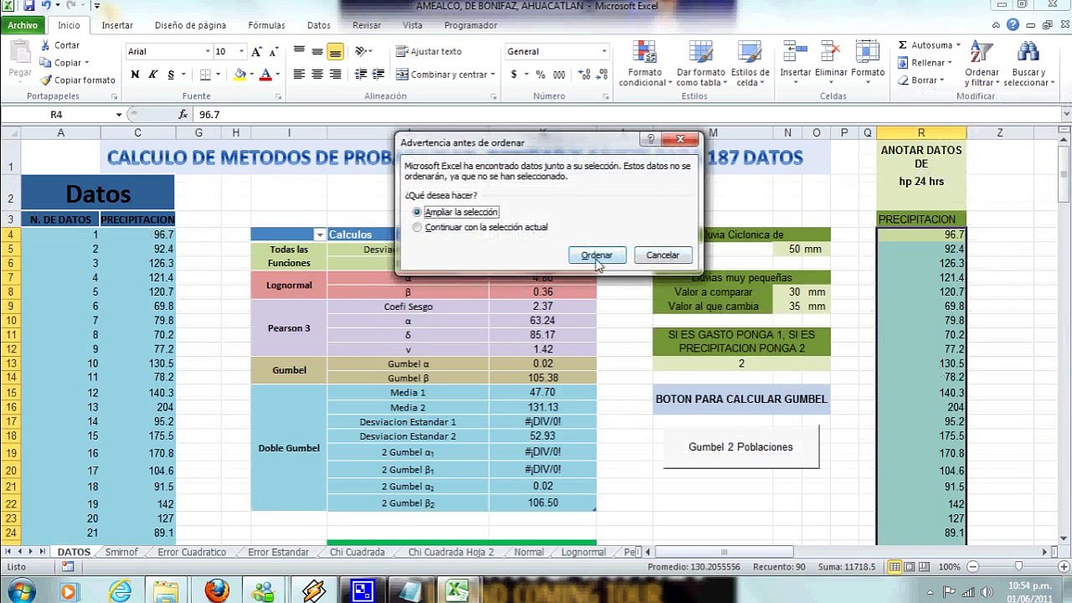The image size is (1072, 603).
Task: Click the Gumbel 2 Poblaciones button
Action: 740,447
